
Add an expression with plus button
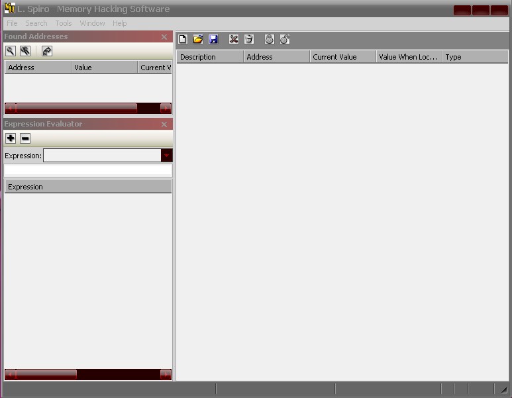[11, 138]
